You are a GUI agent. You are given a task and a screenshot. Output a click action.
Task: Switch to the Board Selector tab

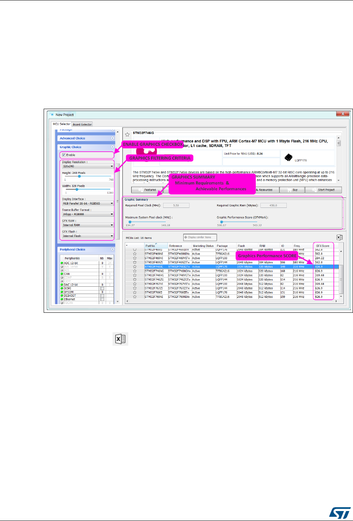pyautogui.click(x=82, y=124)
